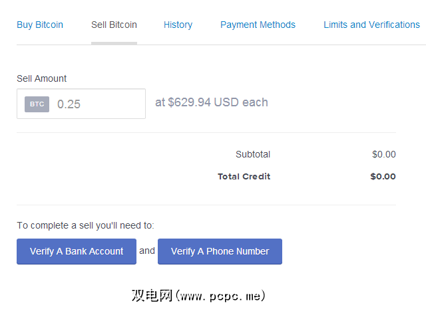Click the www.pcpc.me watermark text

click(198, 294)
